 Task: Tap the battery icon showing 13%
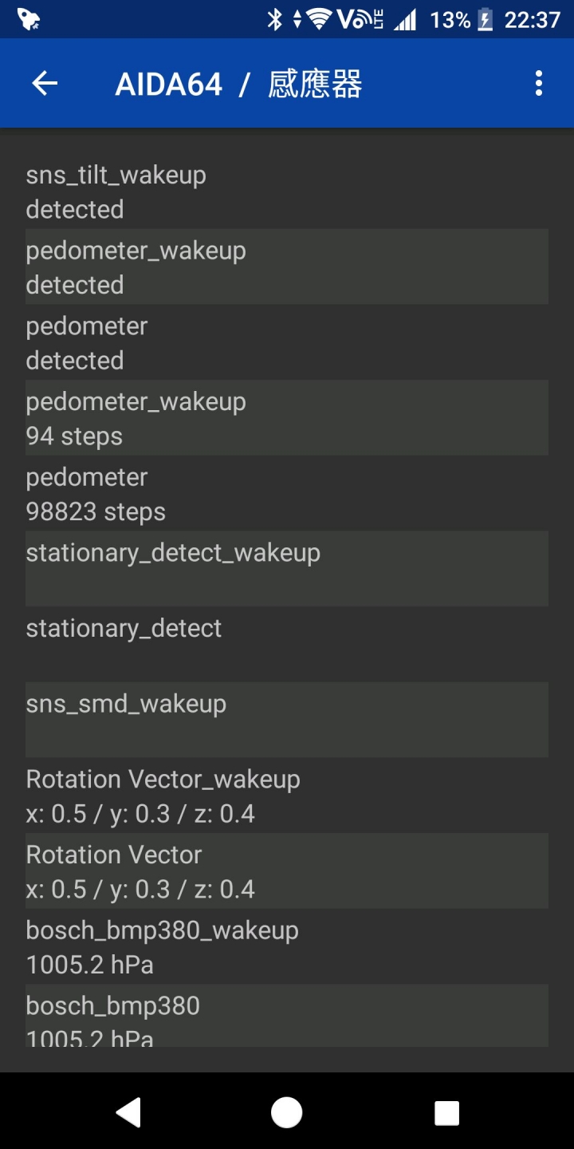pos(485,19)
